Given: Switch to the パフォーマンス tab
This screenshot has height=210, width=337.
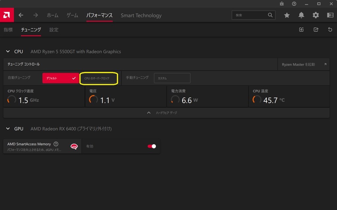Looking at the screenshot, I should [x=99, y=15].
